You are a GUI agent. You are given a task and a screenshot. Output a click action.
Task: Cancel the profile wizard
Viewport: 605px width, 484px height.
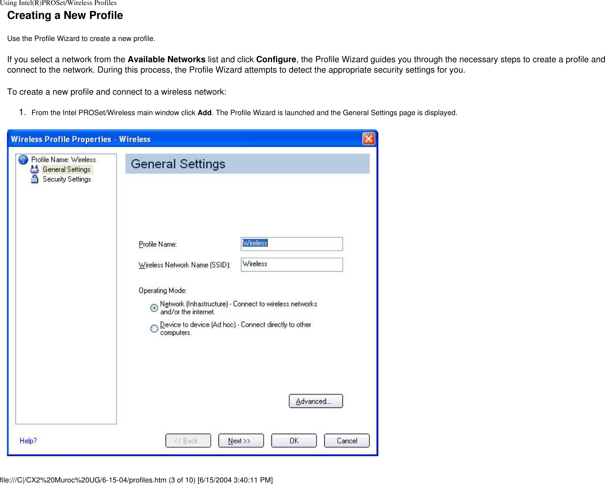[347, 441]
